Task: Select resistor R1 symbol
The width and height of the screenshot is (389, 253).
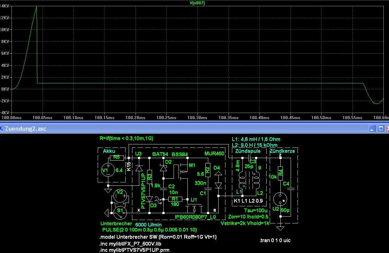Action: point(175,199)
